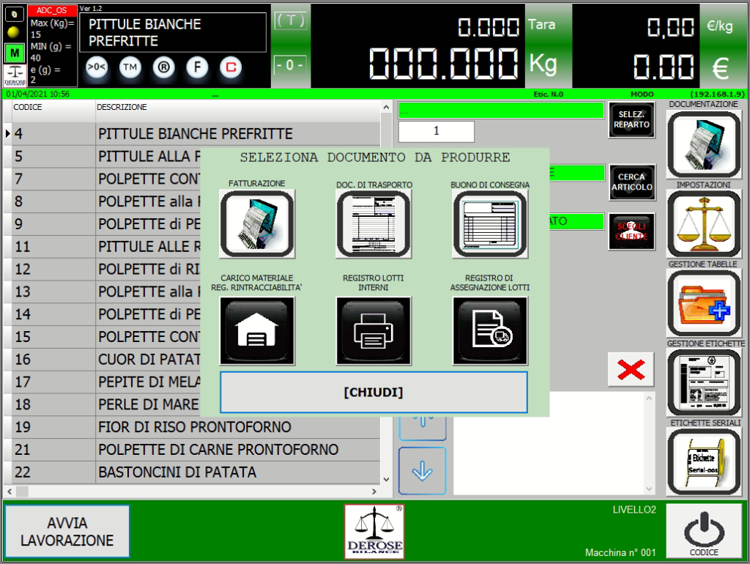Click the red X delete button
Viewport: 750px width, 564px height.
(631, 370)
